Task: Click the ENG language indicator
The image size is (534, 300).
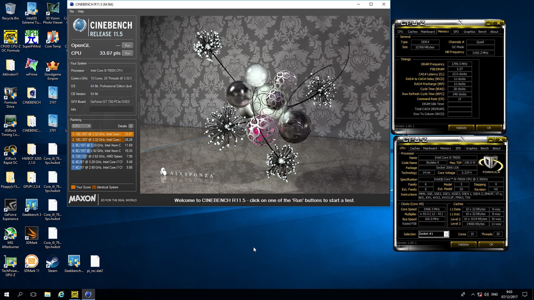Action: coord(495,294)
